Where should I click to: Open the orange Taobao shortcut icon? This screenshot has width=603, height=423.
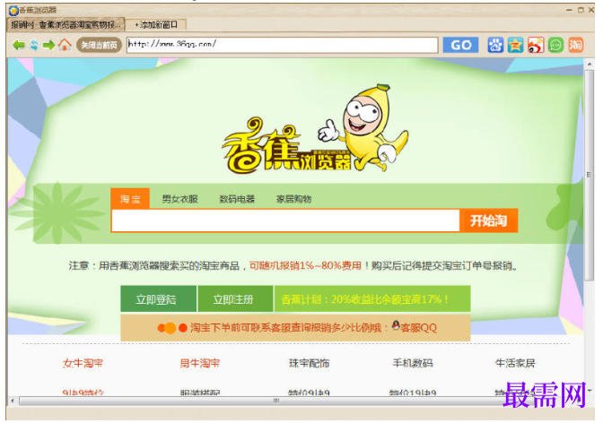click(x=576, y=45)
